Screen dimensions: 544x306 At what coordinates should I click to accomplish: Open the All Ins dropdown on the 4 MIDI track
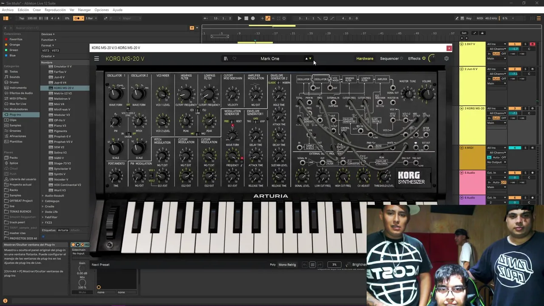pyautogui.click(x=496, y=148)
